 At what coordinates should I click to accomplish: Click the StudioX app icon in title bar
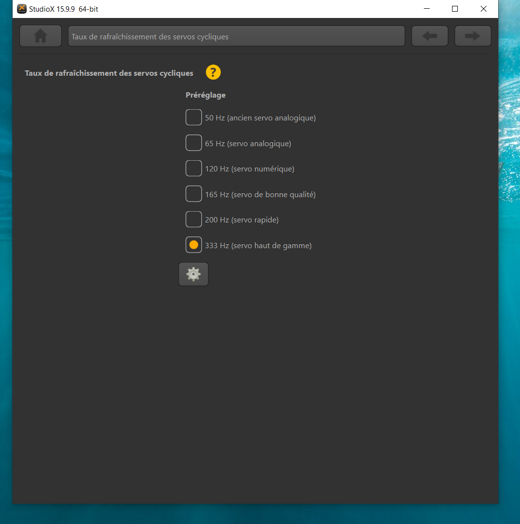(22, 9)
